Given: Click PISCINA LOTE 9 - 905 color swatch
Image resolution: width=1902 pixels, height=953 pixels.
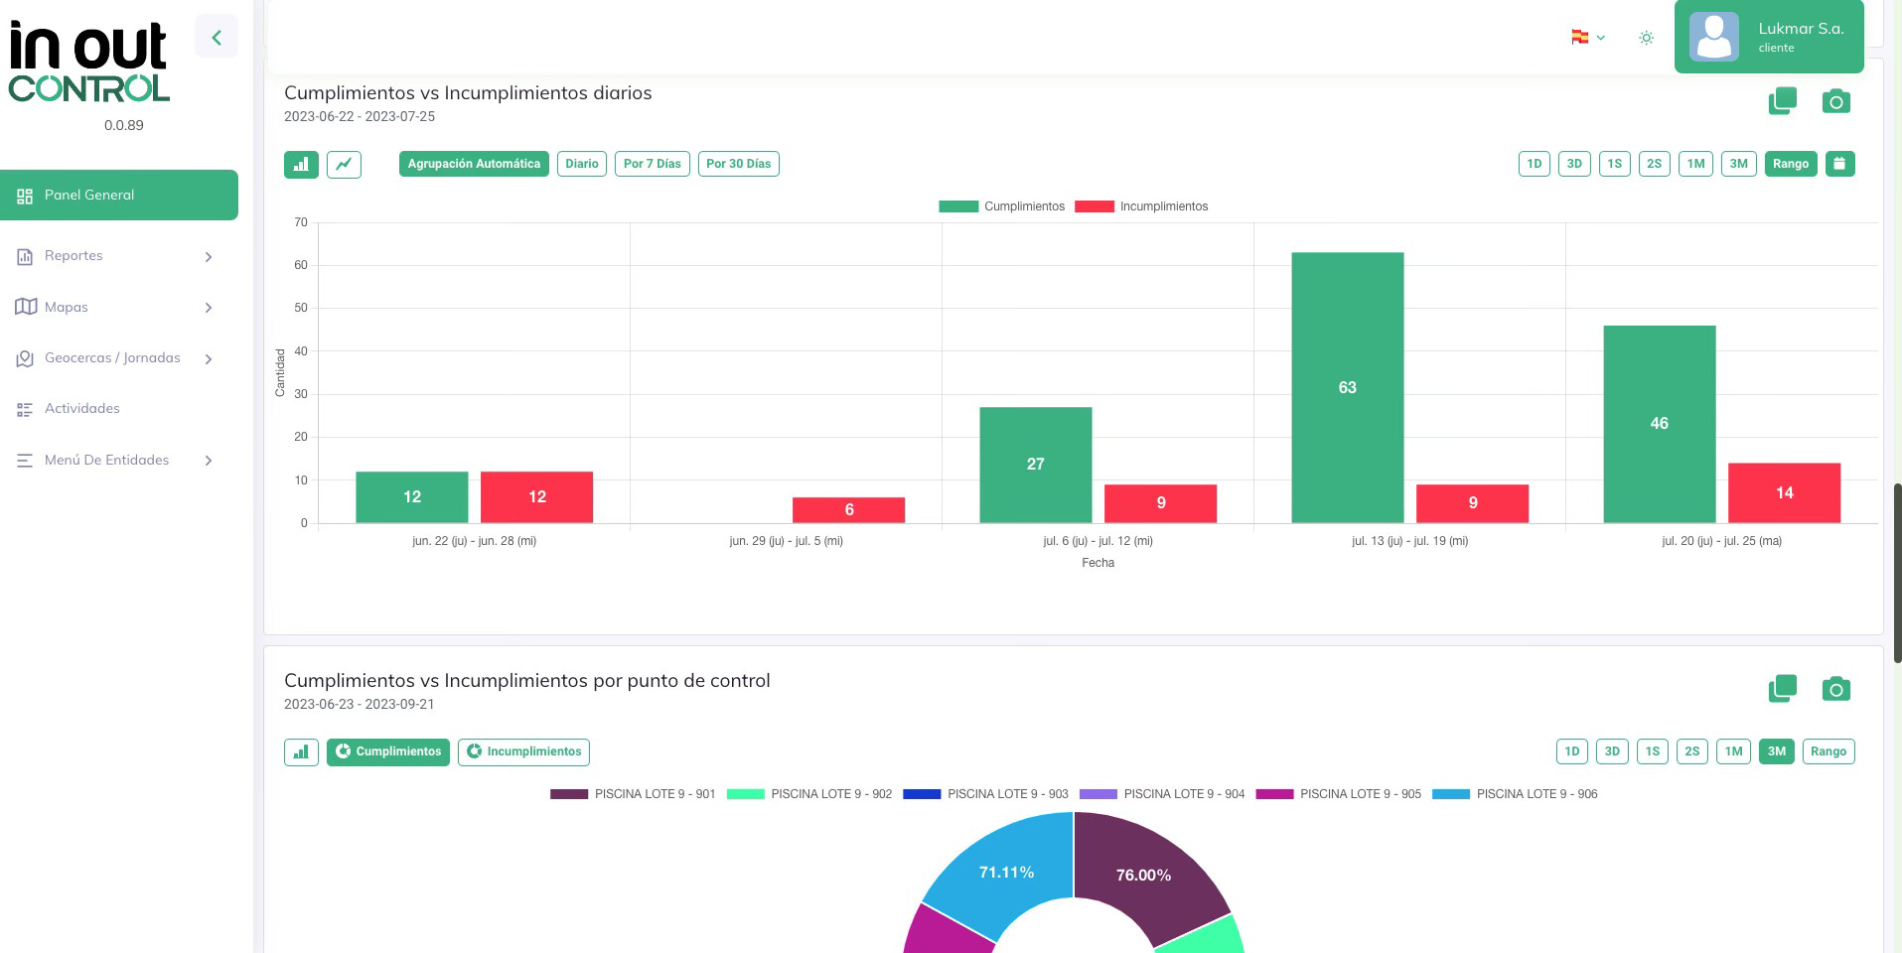Looking at the screenshot, I should (1274, 794).
